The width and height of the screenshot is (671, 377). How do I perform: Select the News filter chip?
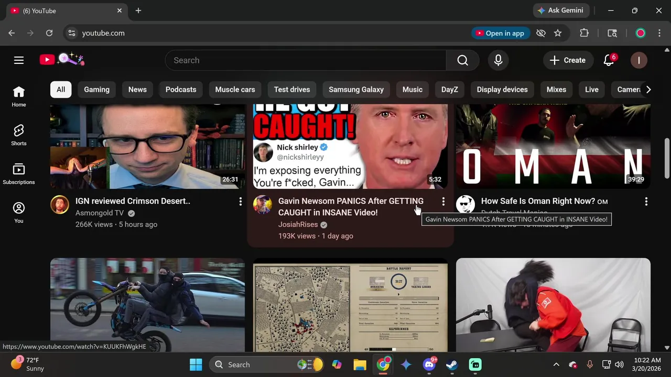[x=137, y=90]
